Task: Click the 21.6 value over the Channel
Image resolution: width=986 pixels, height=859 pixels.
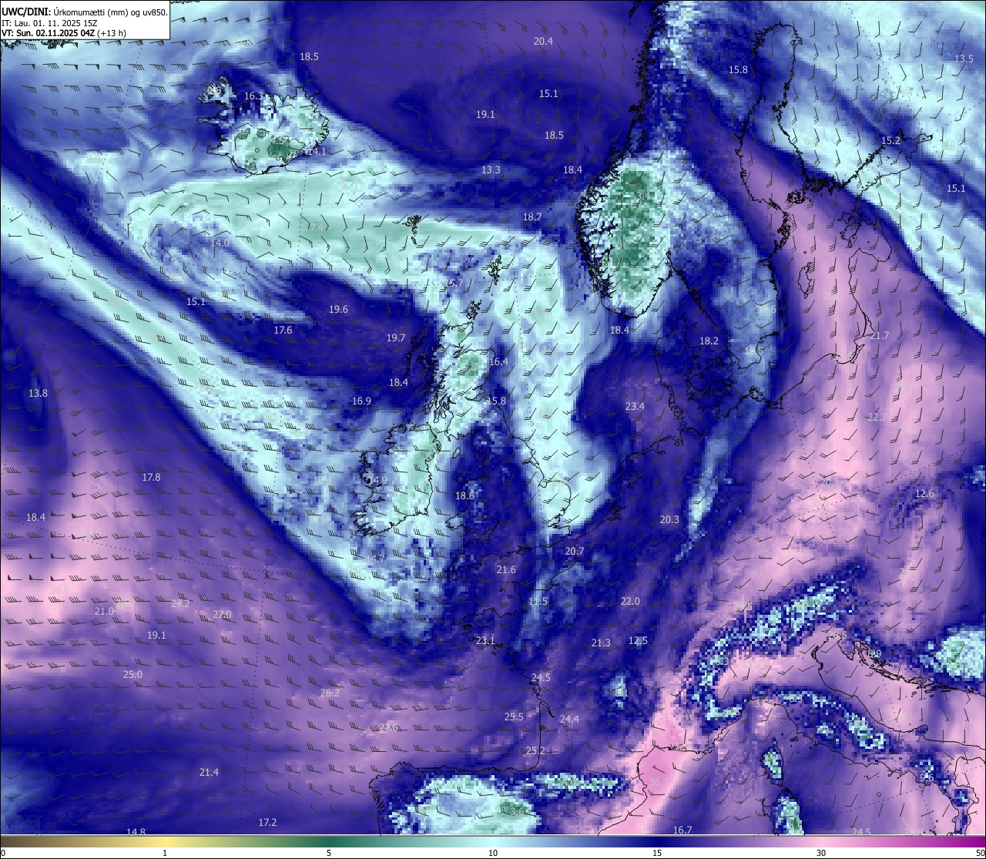Action: 506,569
